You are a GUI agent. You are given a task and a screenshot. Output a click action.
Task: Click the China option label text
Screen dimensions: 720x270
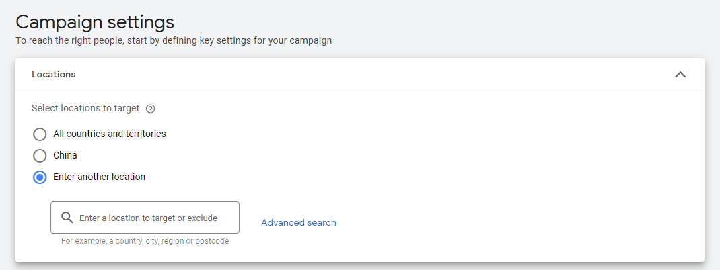[65, 155]
